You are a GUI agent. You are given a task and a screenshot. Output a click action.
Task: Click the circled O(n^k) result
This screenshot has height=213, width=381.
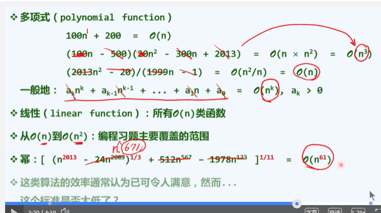click(267, 90)
